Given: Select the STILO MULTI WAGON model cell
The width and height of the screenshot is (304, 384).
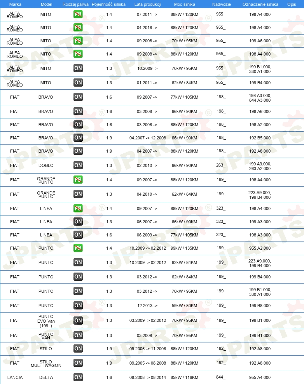Looking at the screenshot, I should tap(46, 364).
